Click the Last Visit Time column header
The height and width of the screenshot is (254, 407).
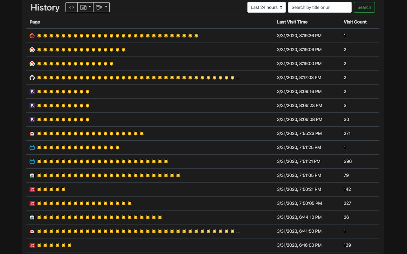pos(292,22)
